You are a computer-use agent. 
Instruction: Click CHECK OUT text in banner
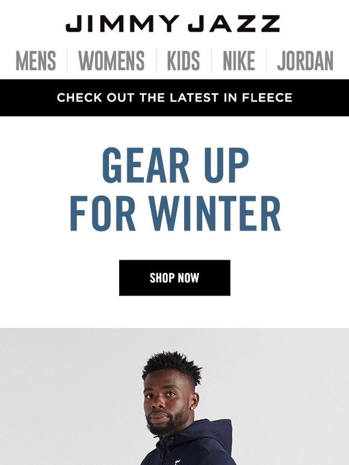[95, 97]
